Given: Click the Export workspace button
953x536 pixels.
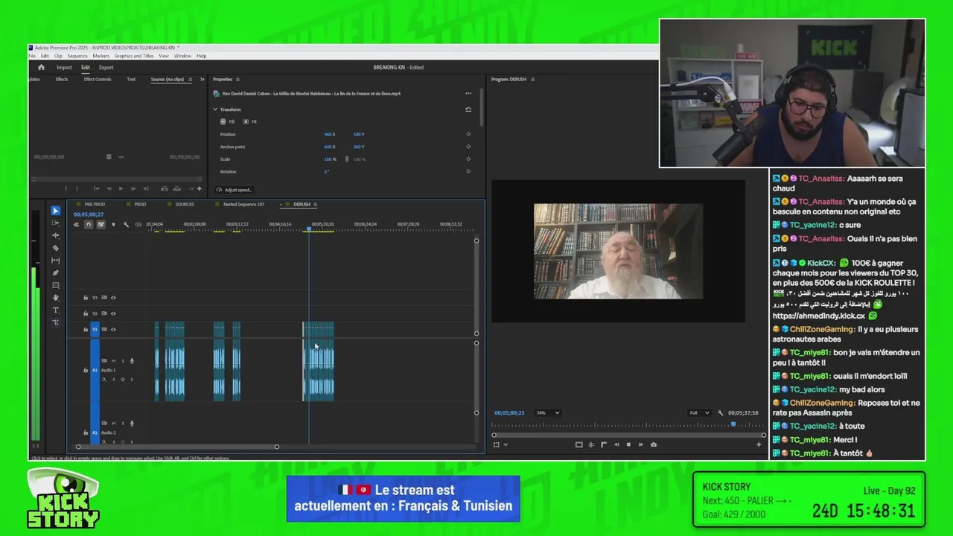Looking at the screenshot, I should click(106, 67).
